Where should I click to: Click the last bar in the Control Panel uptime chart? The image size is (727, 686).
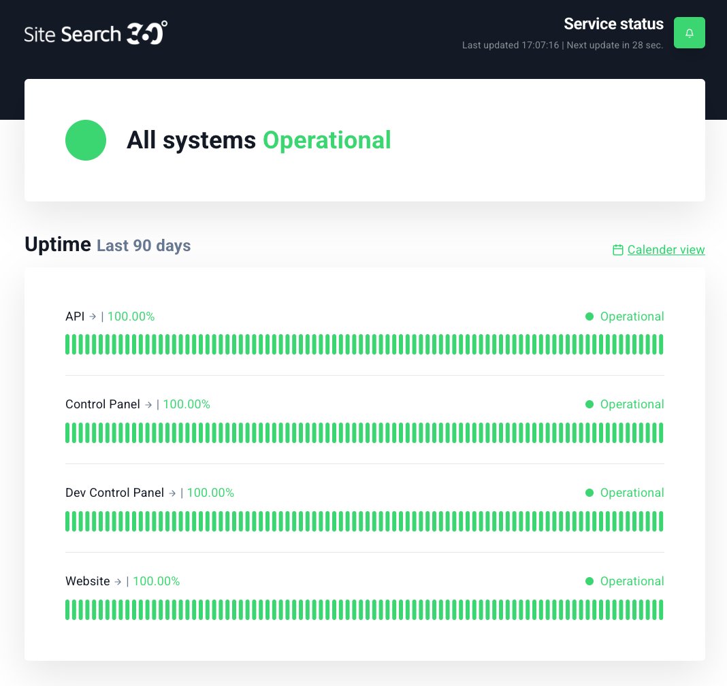[661, 433]
